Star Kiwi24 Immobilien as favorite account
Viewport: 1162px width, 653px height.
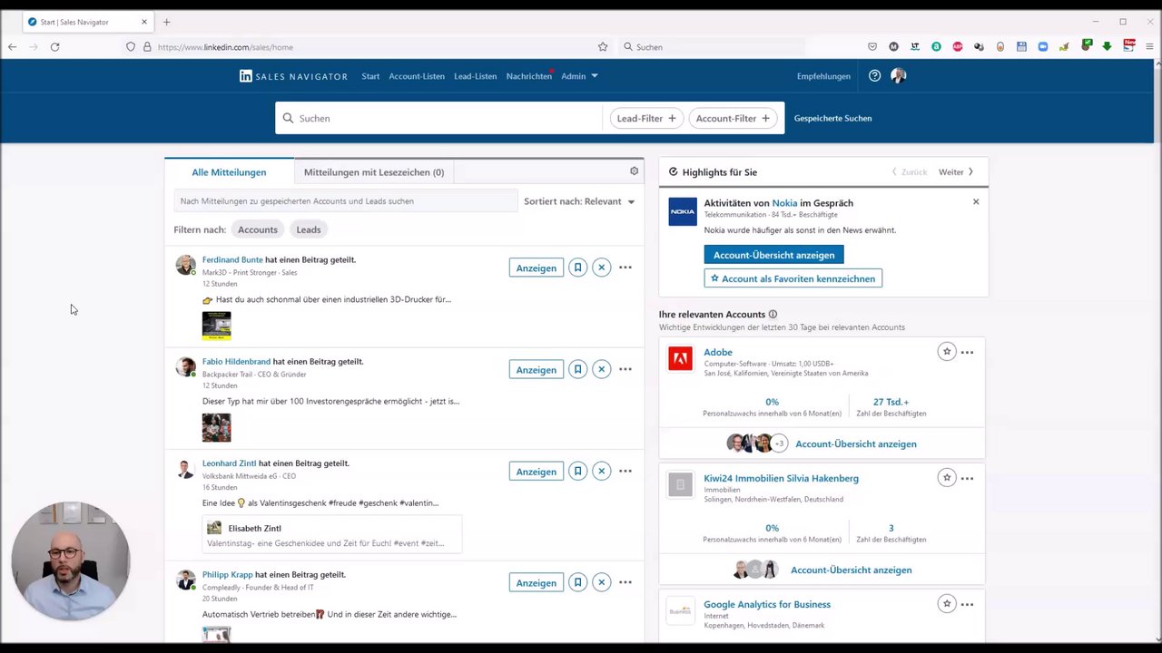947,478
